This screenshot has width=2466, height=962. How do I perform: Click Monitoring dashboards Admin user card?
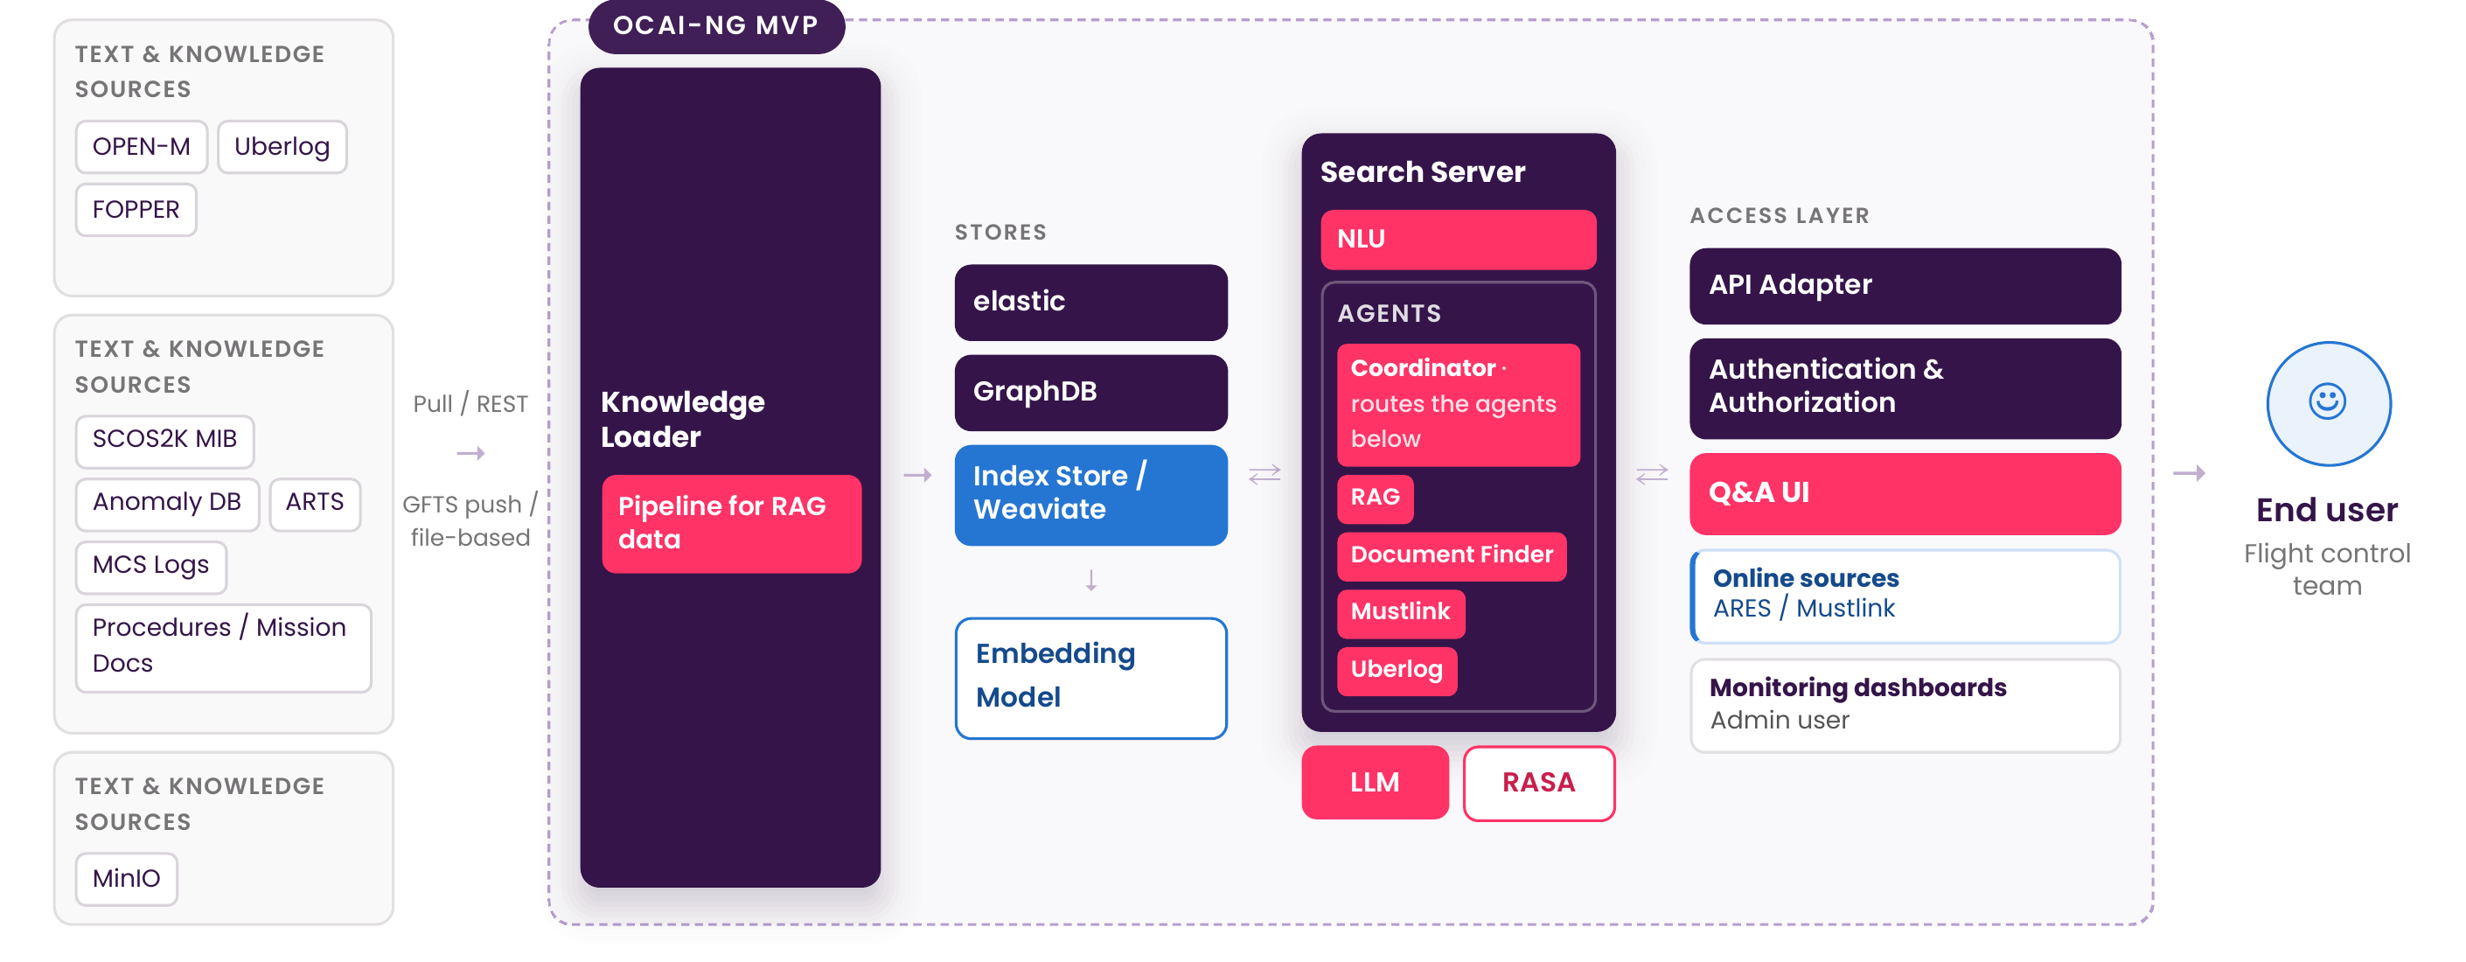1904,706
